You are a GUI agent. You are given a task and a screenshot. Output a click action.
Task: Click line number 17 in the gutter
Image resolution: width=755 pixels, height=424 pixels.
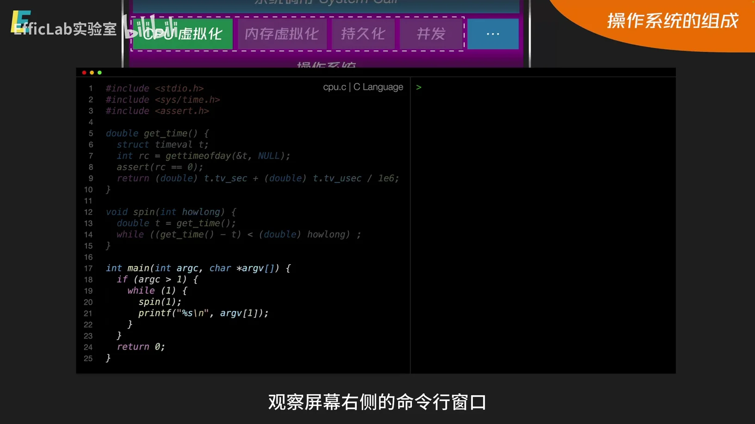point(88,268)
